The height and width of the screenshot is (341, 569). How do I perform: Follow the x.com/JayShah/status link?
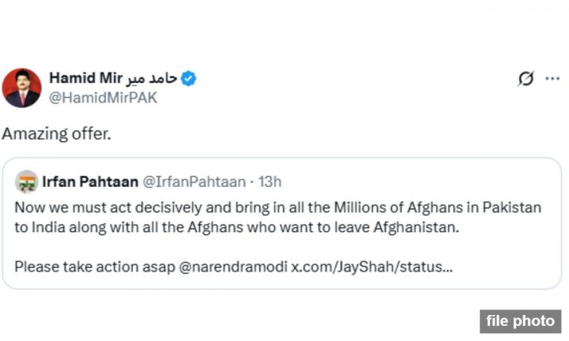372,267
